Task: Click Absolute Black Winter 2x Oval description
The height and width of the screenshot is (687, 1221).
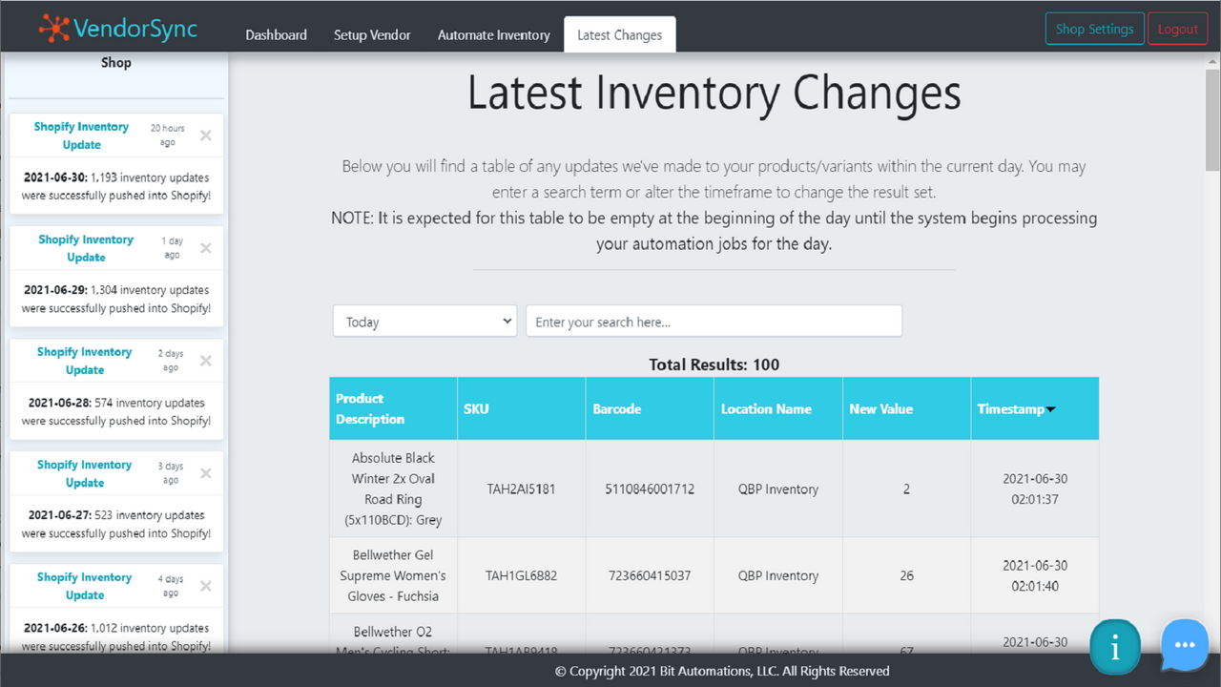Action: click(x=393, y=489)
